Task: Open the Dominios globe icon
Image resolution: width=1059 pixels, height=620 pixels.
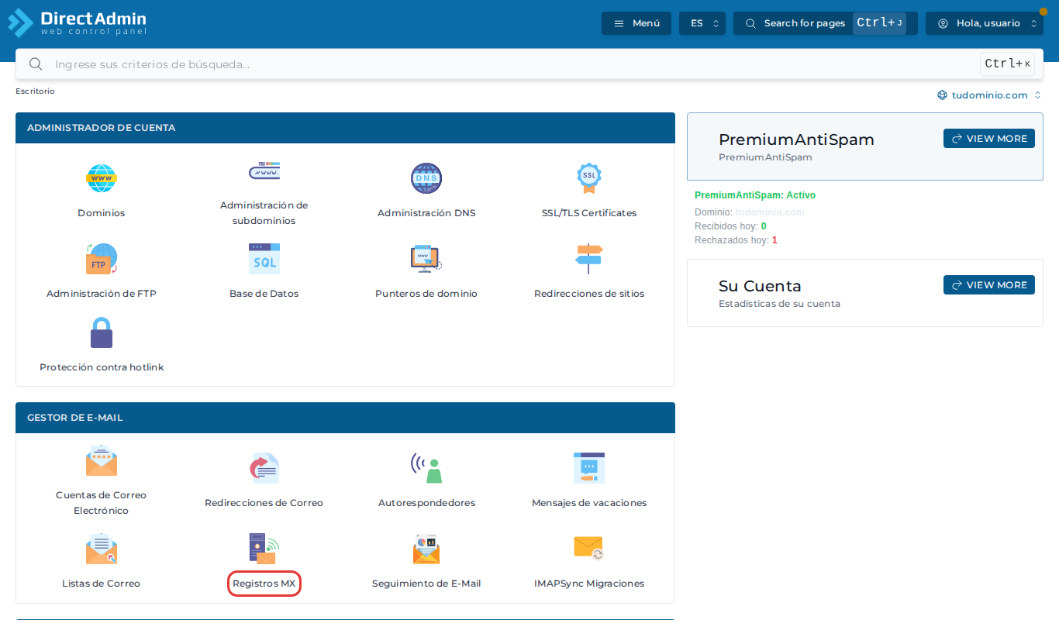Action: click(x=101, y=178)
